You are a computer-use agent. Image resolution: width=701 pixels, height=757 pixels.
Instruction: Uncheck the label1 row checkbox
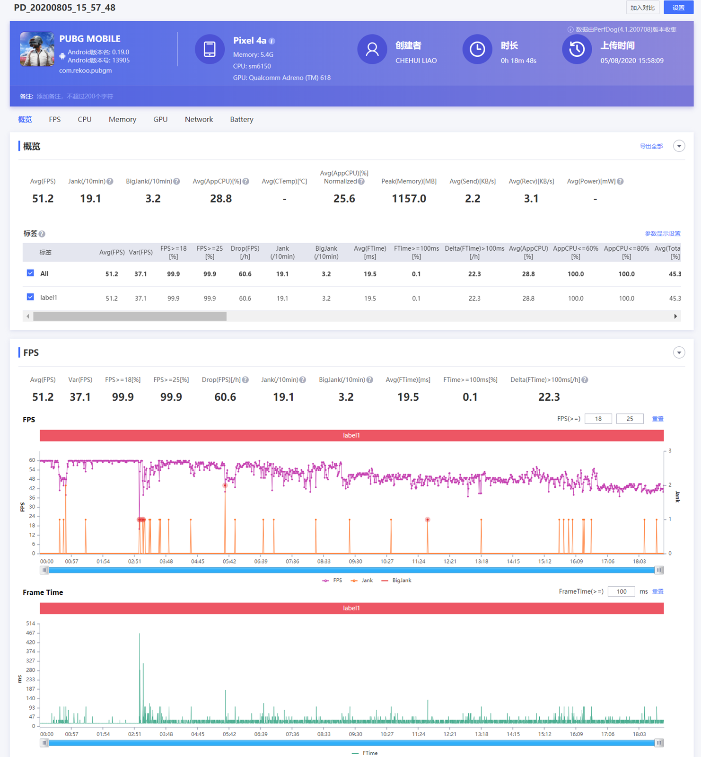click(30, 298)
